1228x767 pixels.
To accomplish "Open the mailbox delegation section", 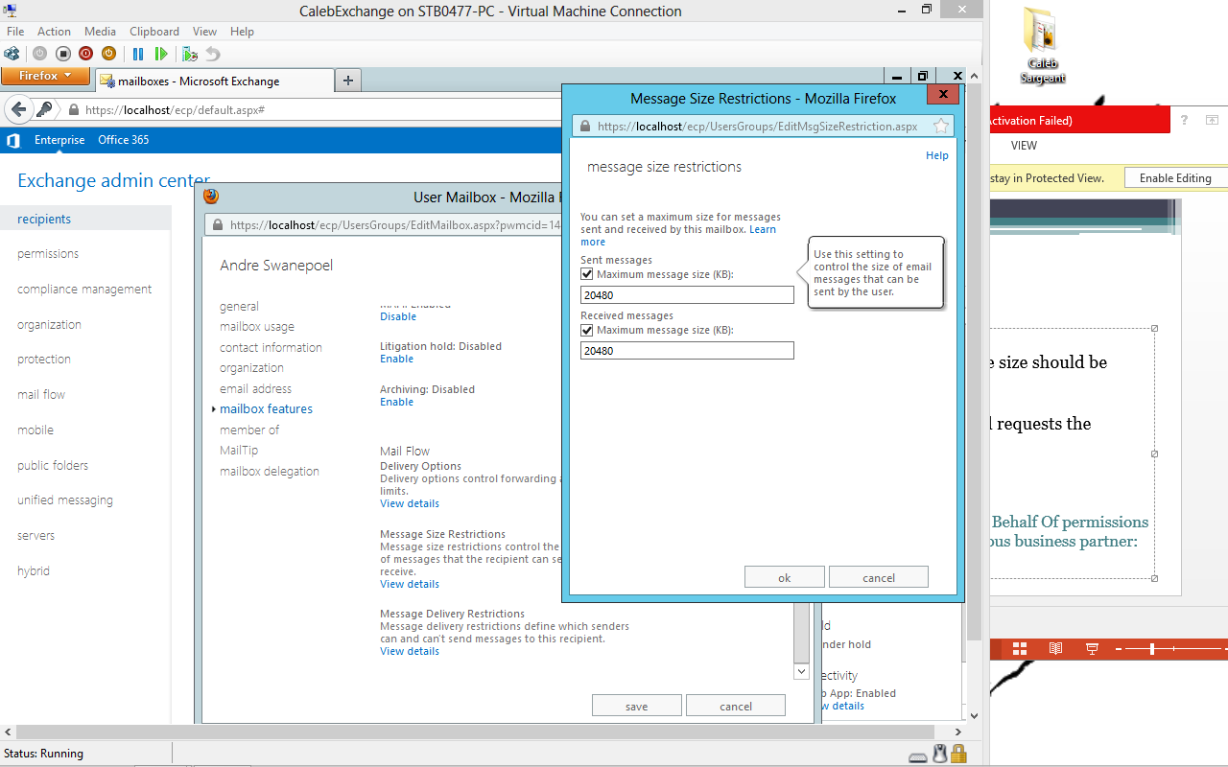I will click(x=270, y=471).
